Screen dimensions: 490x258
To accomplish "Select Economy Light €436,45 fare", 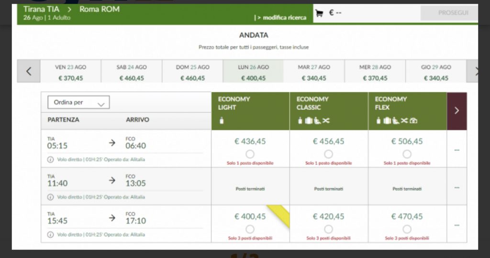I will [x=250, y=154].
